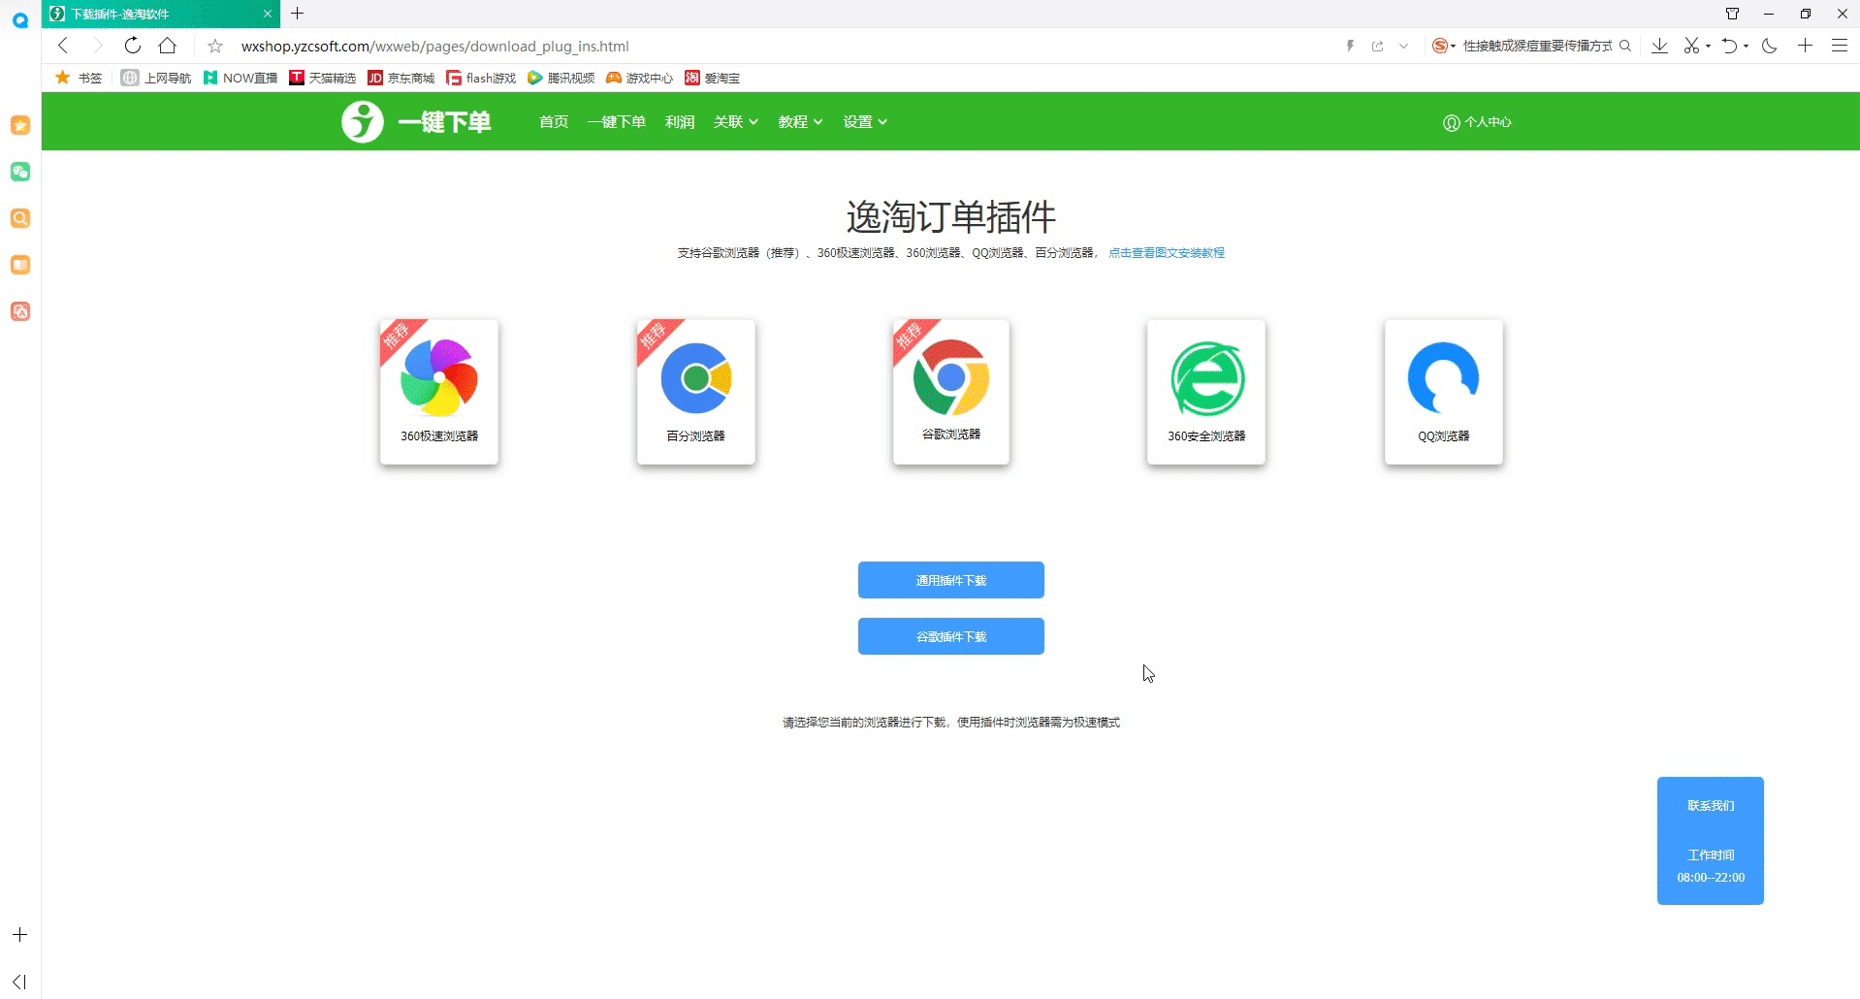Click the browser forward arrow

click(97, 46)
